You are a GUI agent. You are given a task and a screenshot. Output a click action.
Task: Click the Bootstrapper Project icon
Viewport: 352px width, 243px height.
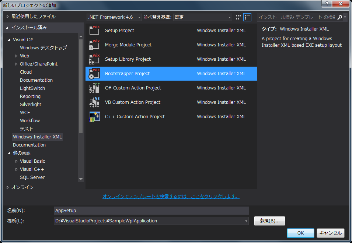94,74
